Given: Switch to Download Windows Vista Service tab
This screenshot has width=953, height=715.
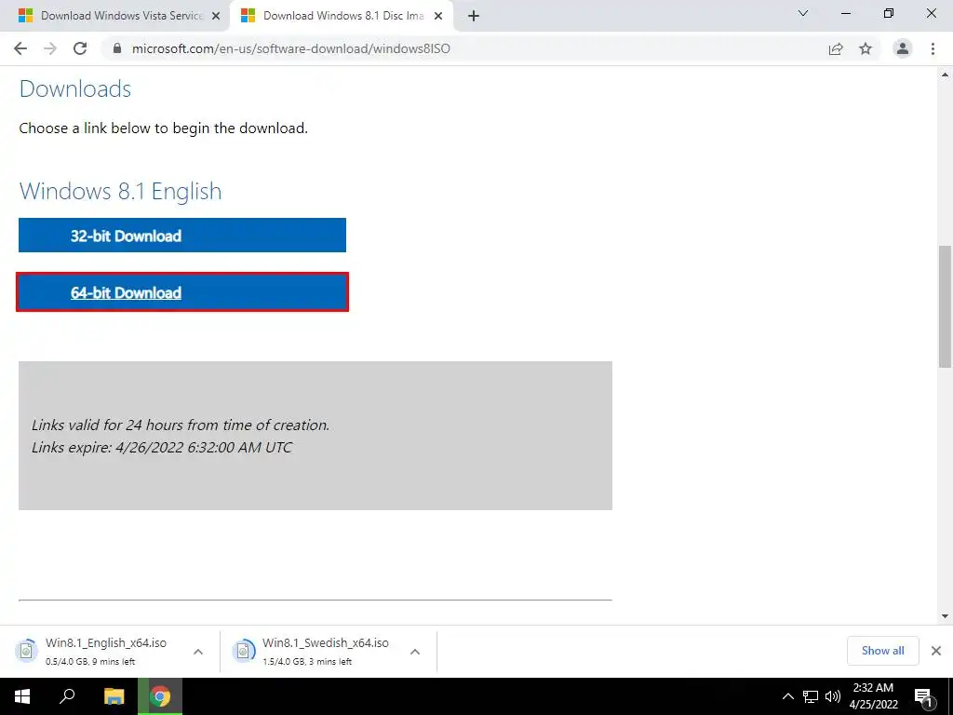Looking at the screenshot, I should point(114,16).
